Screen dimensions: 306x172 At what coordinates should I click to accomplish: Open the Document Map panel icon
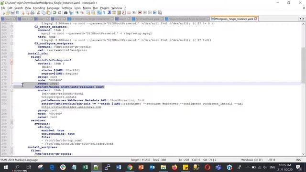[119, 13]
